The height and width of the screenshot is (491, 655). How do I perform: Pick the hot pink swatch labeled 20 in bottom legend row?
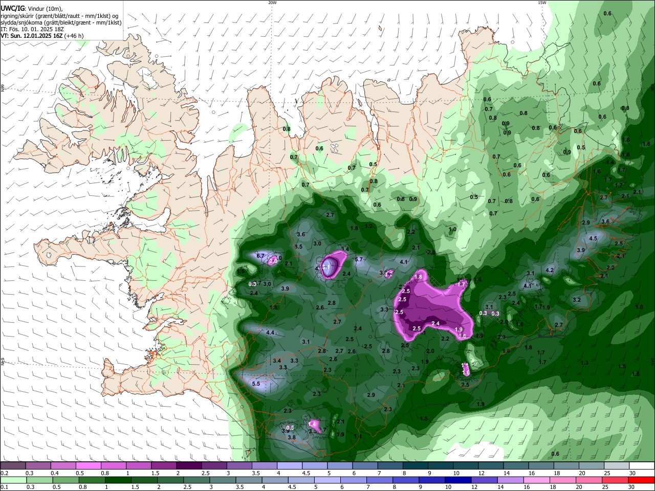click(588, 480)
